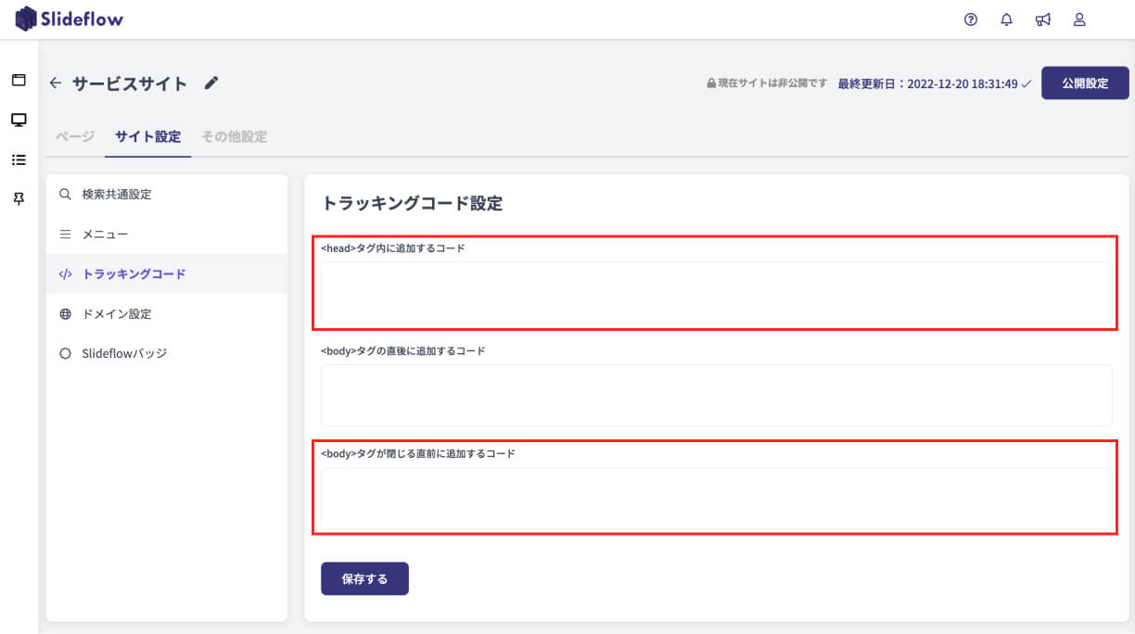
Task: Go to ドメイン設定
Action: coord(116,314)
